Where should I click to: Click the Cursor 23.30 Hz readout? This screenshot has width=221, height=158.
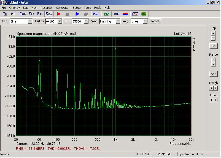[39, 144]
